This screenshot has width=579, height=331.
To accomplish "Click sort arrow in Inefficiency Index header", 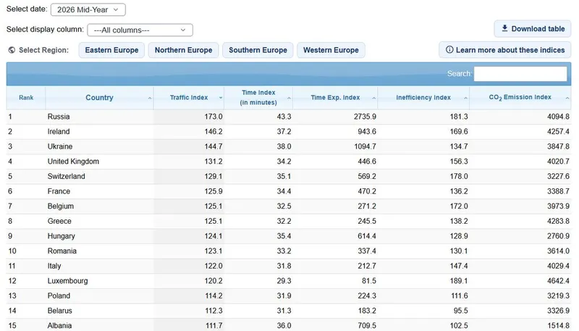I will [x=465, y=99].
